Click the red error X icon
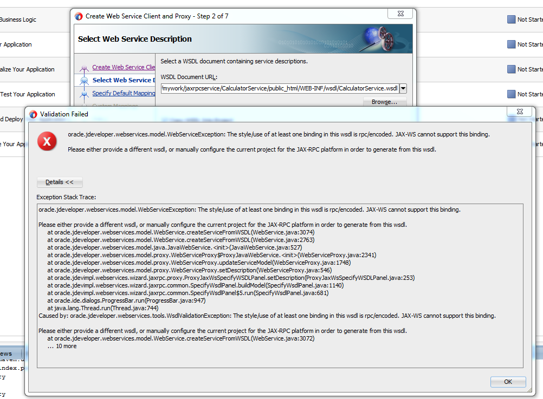Image resolution: width=543 pixels, height=399 pixels. click(47, 141)
